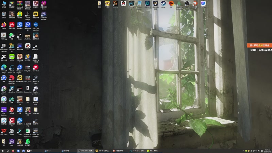This screenshot has height=153, width=272.
Task: Launch the Oopz shortcut
Action: click(20, 36)
